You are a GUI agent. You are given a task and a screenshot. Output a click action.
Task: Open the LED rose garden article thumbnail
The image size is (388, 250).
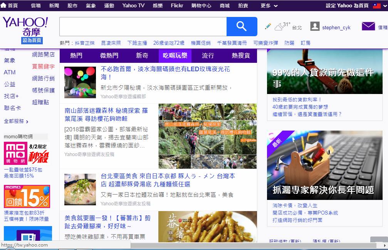(80, 82)
